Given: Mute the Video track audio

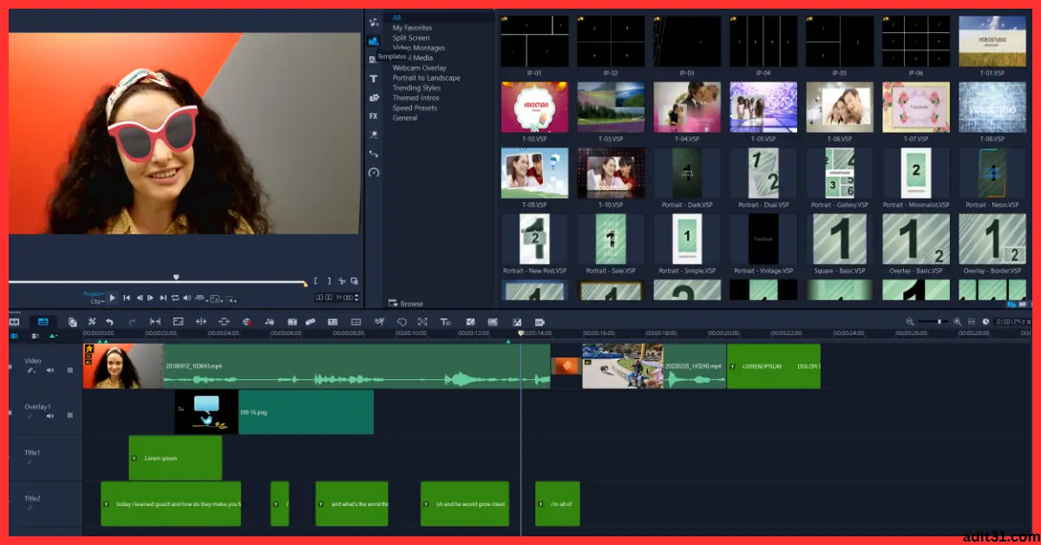Looking at the screenshot, I should [49, 370].
